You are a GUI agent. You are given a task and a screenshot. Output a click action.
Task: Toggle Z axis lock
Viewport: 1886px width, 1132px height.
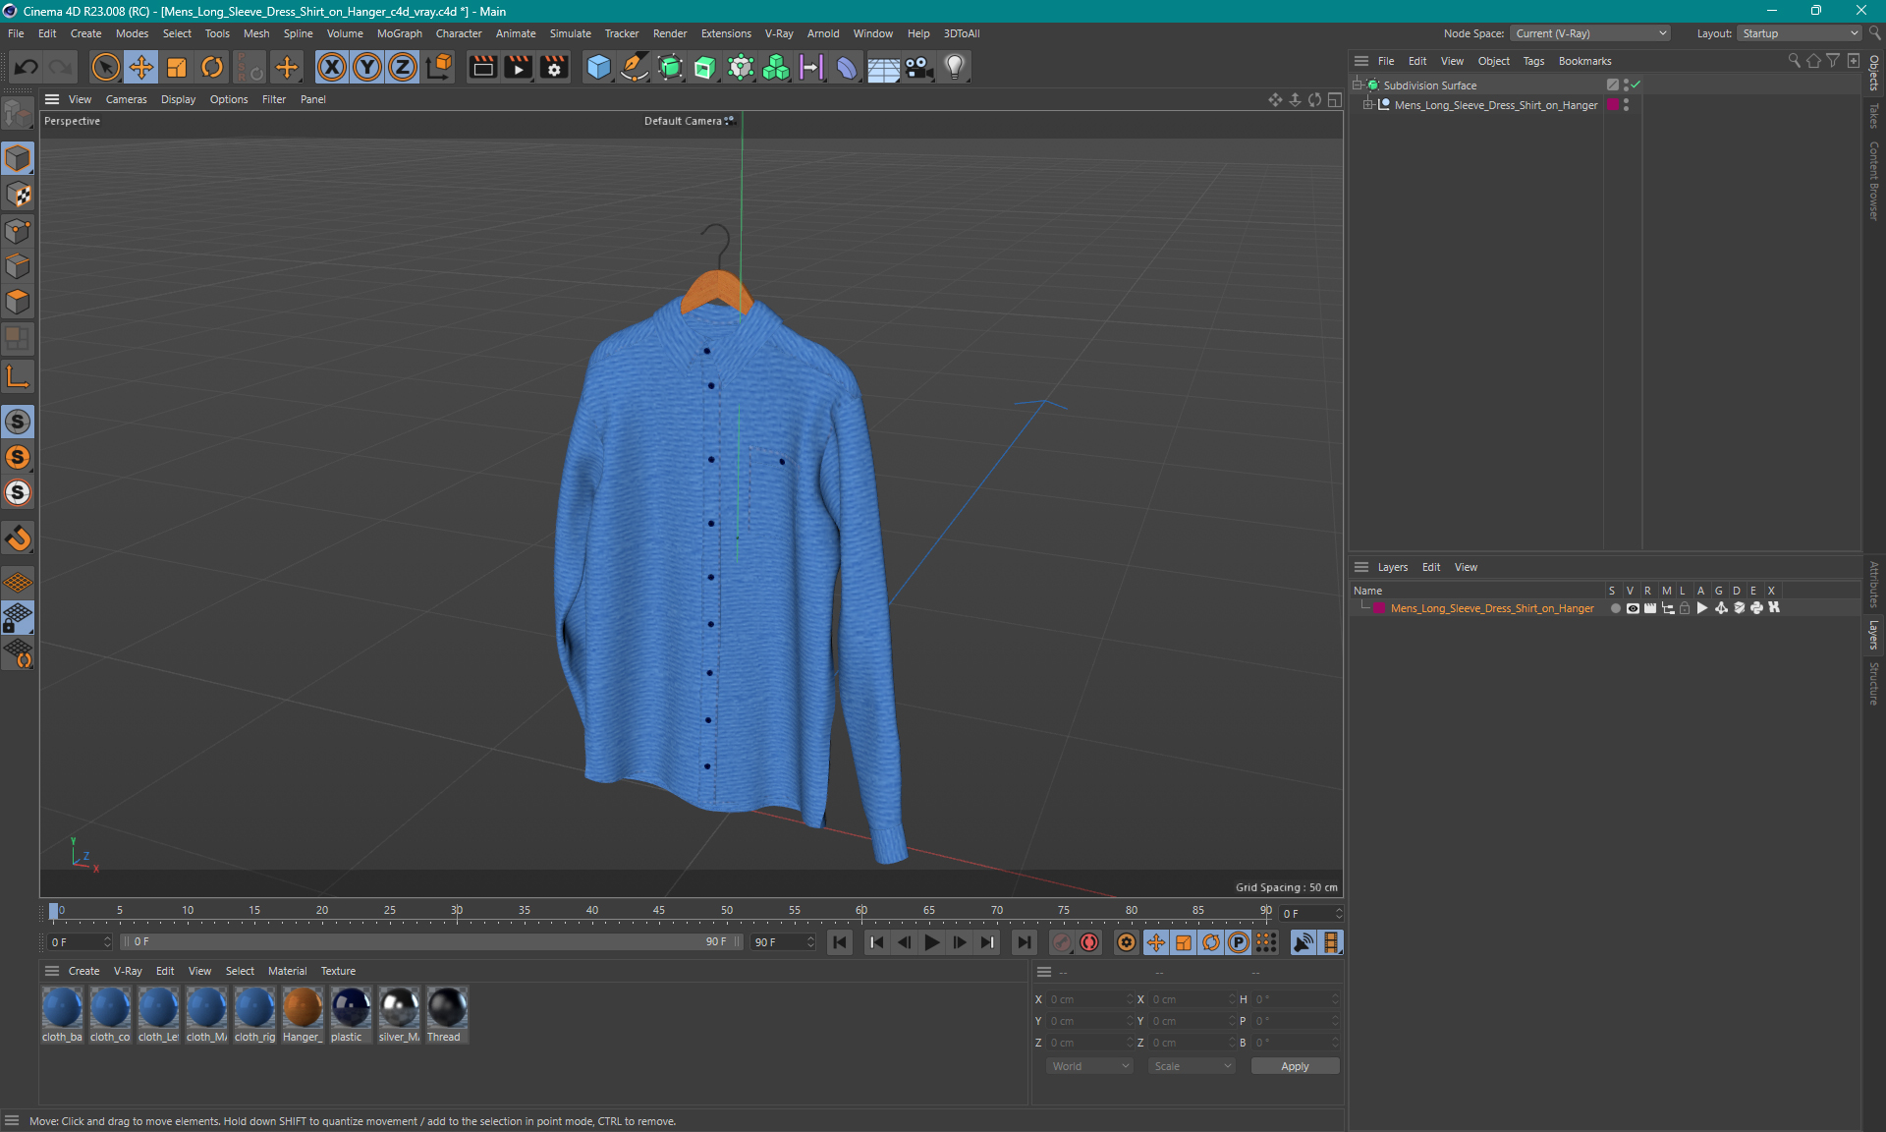click(403, 67)
